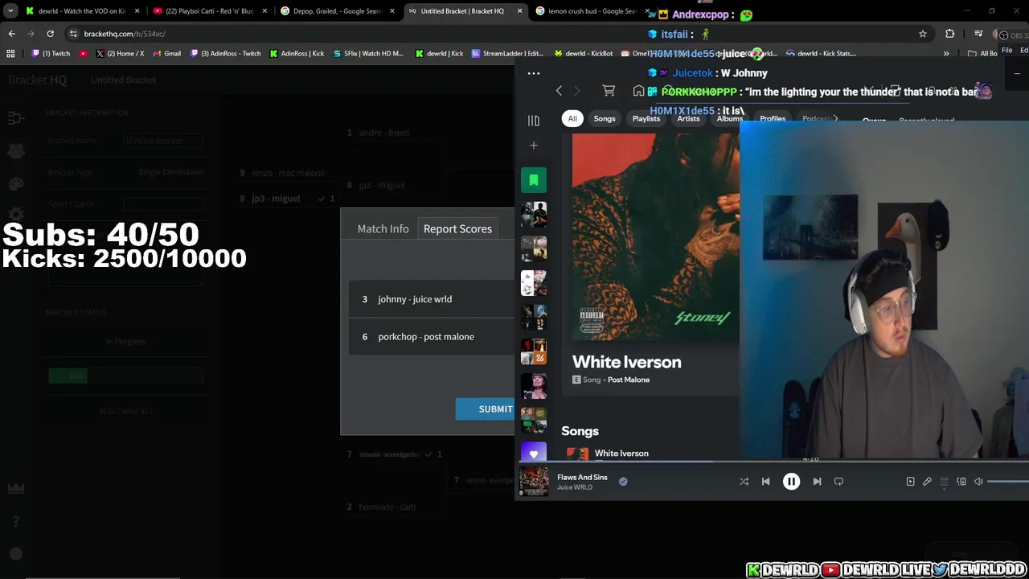
Task: Switch to lemon crush bud Google Search tab
Action: [592, 11]
